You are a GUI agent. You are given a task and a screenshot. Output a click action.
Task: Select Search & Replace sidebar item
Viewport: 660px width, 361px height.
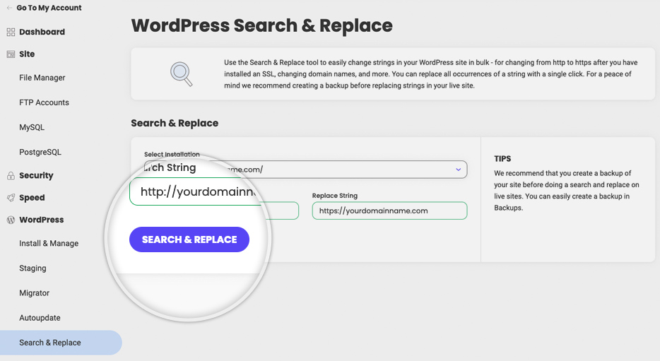coord(61,343)
